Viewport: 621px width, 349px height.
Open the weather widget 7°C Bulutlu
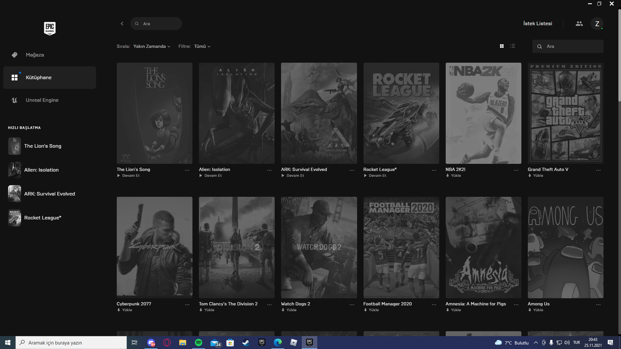tap(512, 343)
